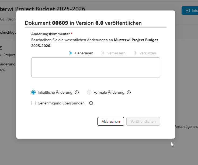Click the Änderungskommentar field label
Viewport: 198px width, 165px height.
tap(51, 34)
